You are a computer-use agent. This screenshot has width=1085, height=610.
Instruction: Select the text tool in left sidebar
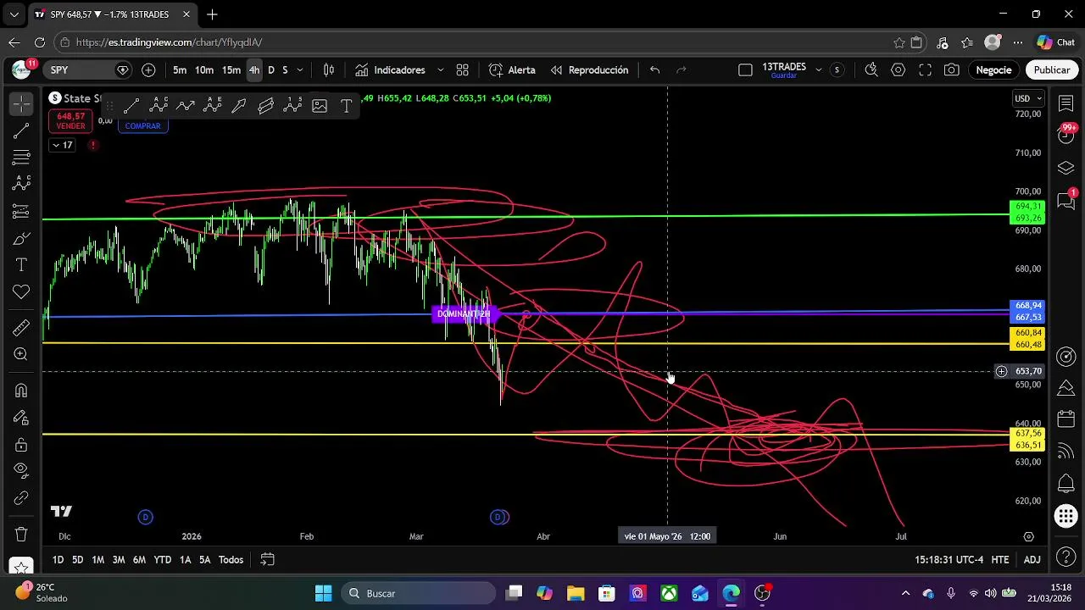point(21,265)
